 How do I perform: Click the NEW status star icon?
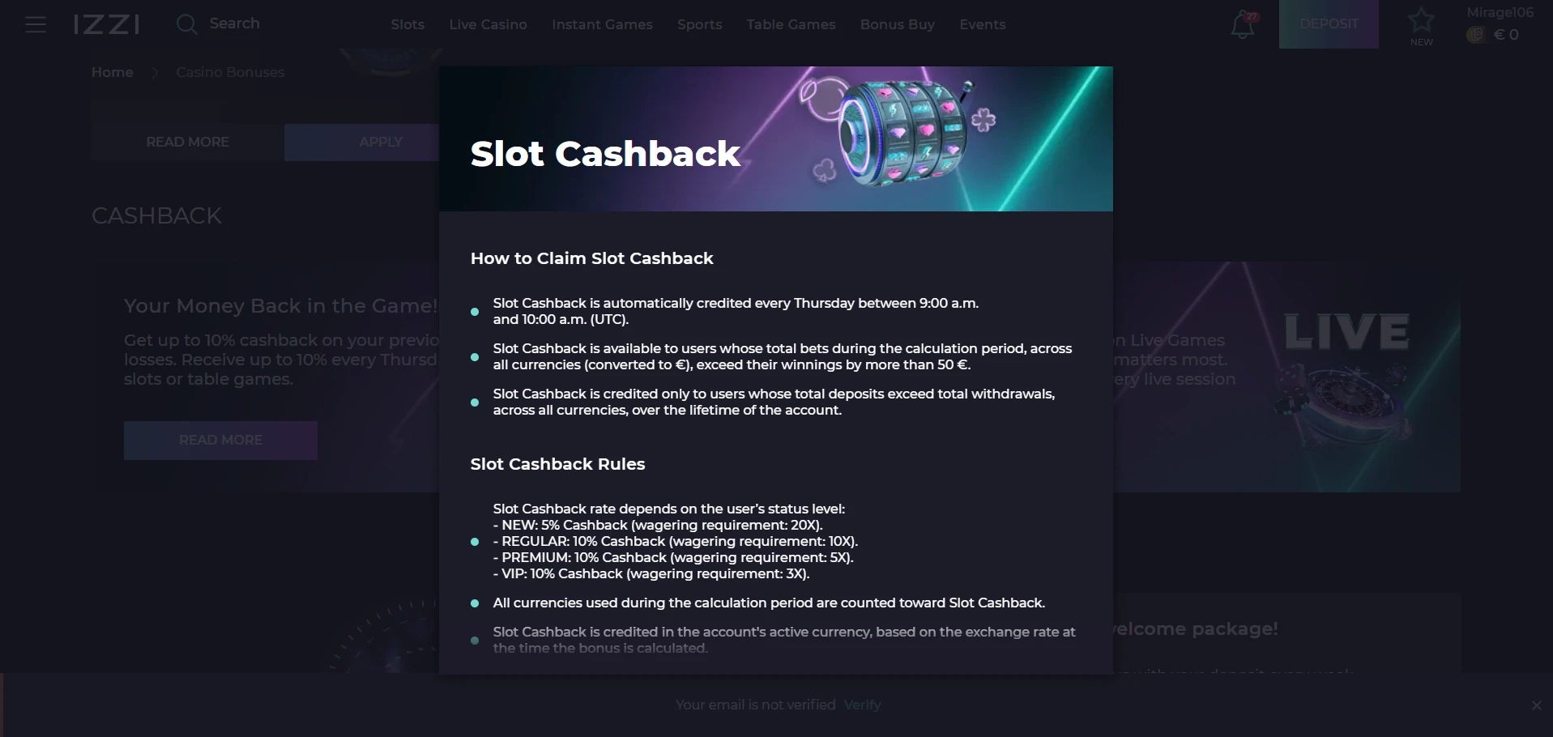coord(1421,21)
